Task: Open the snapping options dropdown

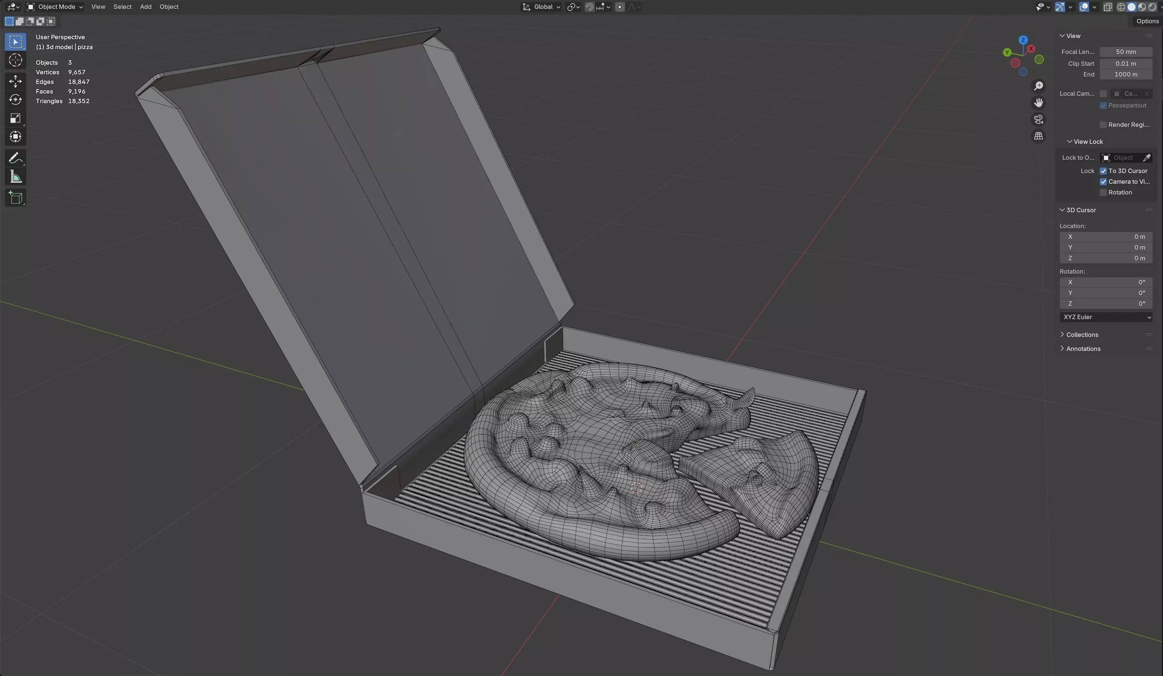Action: tap(604, 7)
